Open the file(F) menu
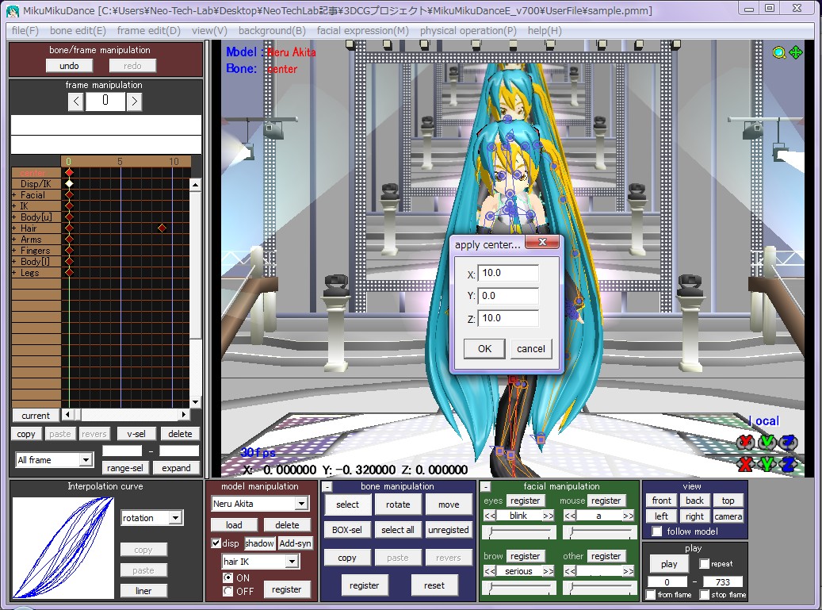The image size is (822, 610). coord(25,30)
